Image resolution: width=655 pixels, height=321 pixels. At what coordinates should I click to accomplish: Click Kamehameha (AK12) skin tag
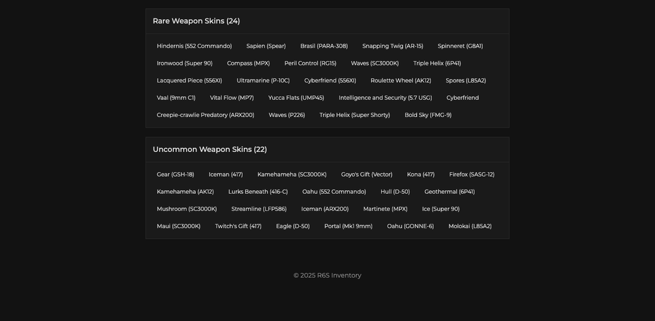[185, 192]
